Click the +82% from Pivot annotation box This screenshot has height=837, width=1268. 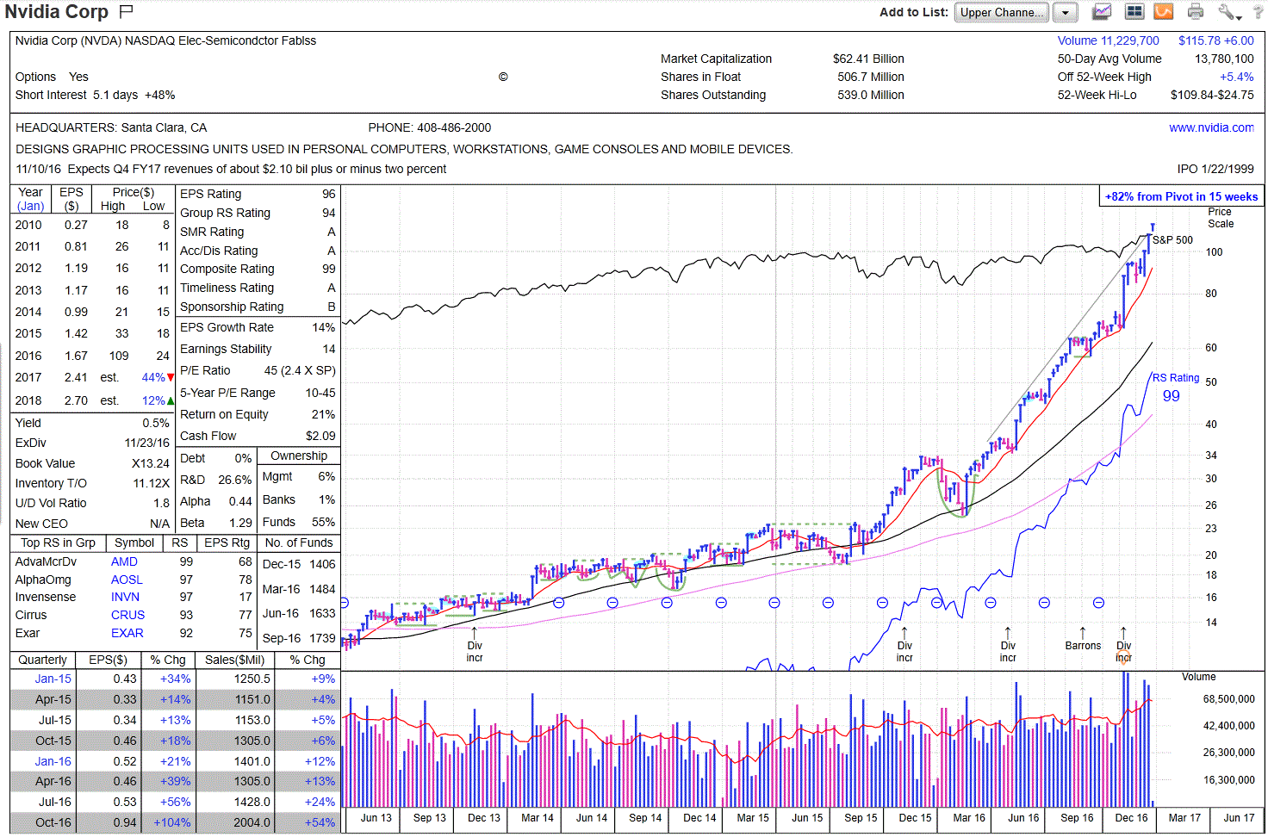point(1181,196)
